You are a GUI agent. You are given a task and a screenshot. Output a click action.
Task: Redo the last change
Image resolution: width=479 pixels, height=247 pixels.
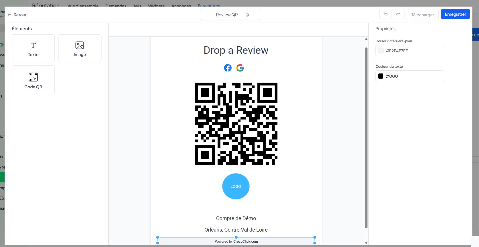(x=398, y=14)
